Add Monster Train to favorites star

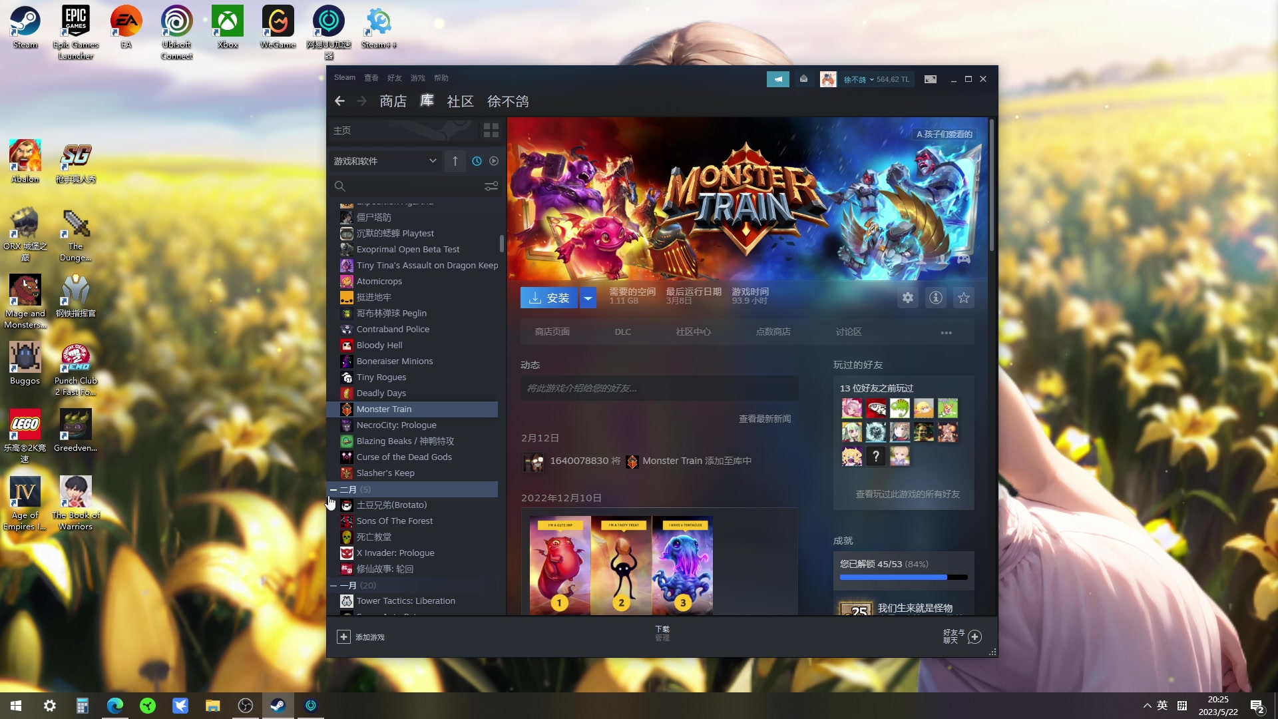pos(964,298)
